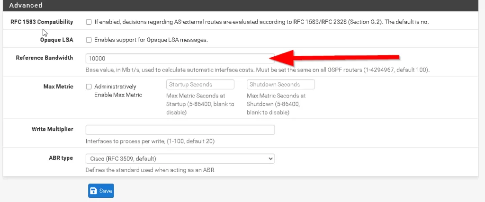Click the Write Multiplier input field

(180, 130)
